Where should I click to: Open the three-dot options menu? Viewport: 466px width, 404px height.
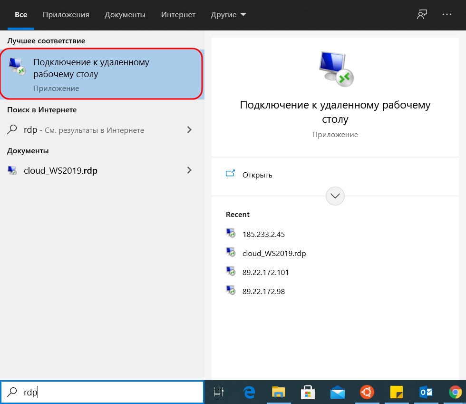point(447,15)
